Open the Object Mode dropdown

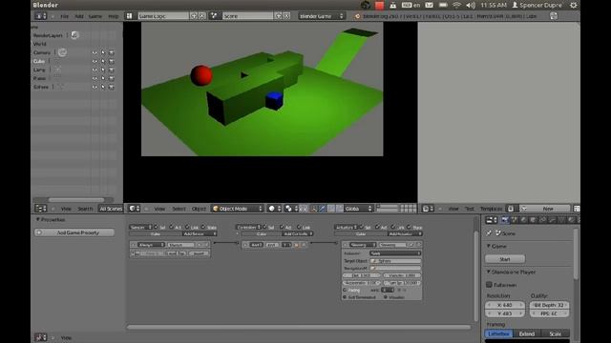click(238, 209)
